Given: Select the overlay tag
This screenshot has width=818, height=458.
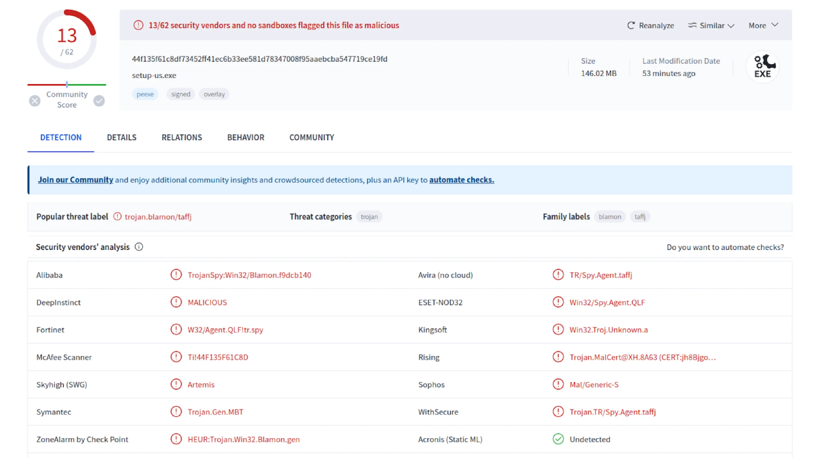Looking at the screenshot, I should pyautogui.click(x=214, y=94).
